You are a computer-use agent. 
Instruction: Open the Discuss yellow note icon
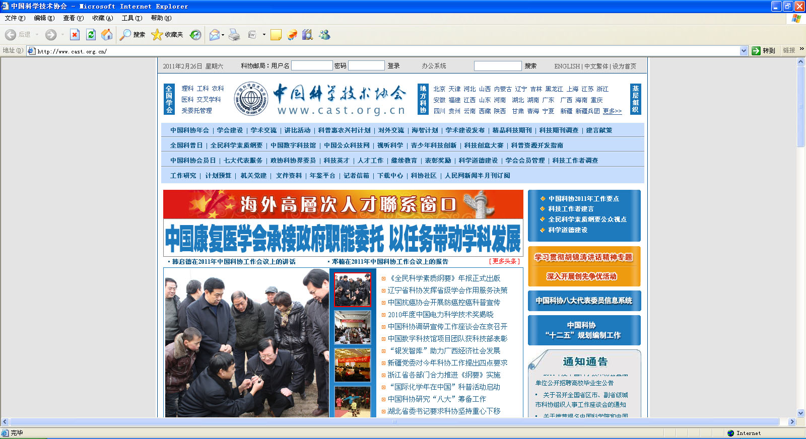pyautogui.click(x=276, y=35)
